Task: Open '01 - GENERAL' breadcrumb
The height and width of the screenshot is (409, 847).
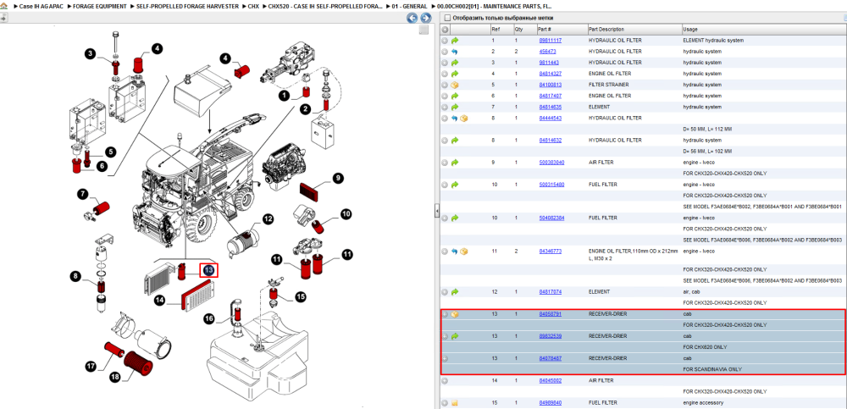Action: [409, 6]
